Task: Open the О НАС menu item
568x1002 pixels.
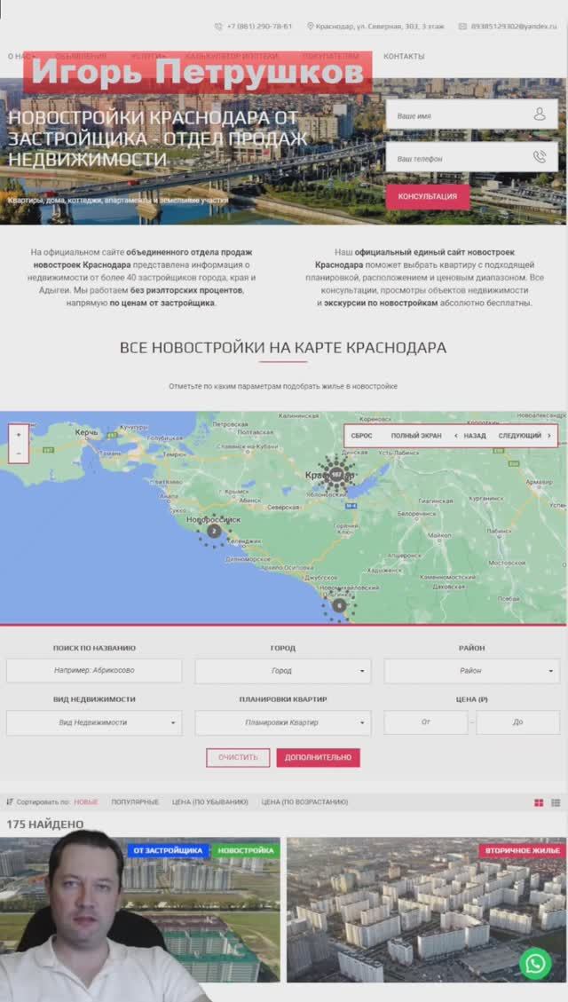Action: 20,56
